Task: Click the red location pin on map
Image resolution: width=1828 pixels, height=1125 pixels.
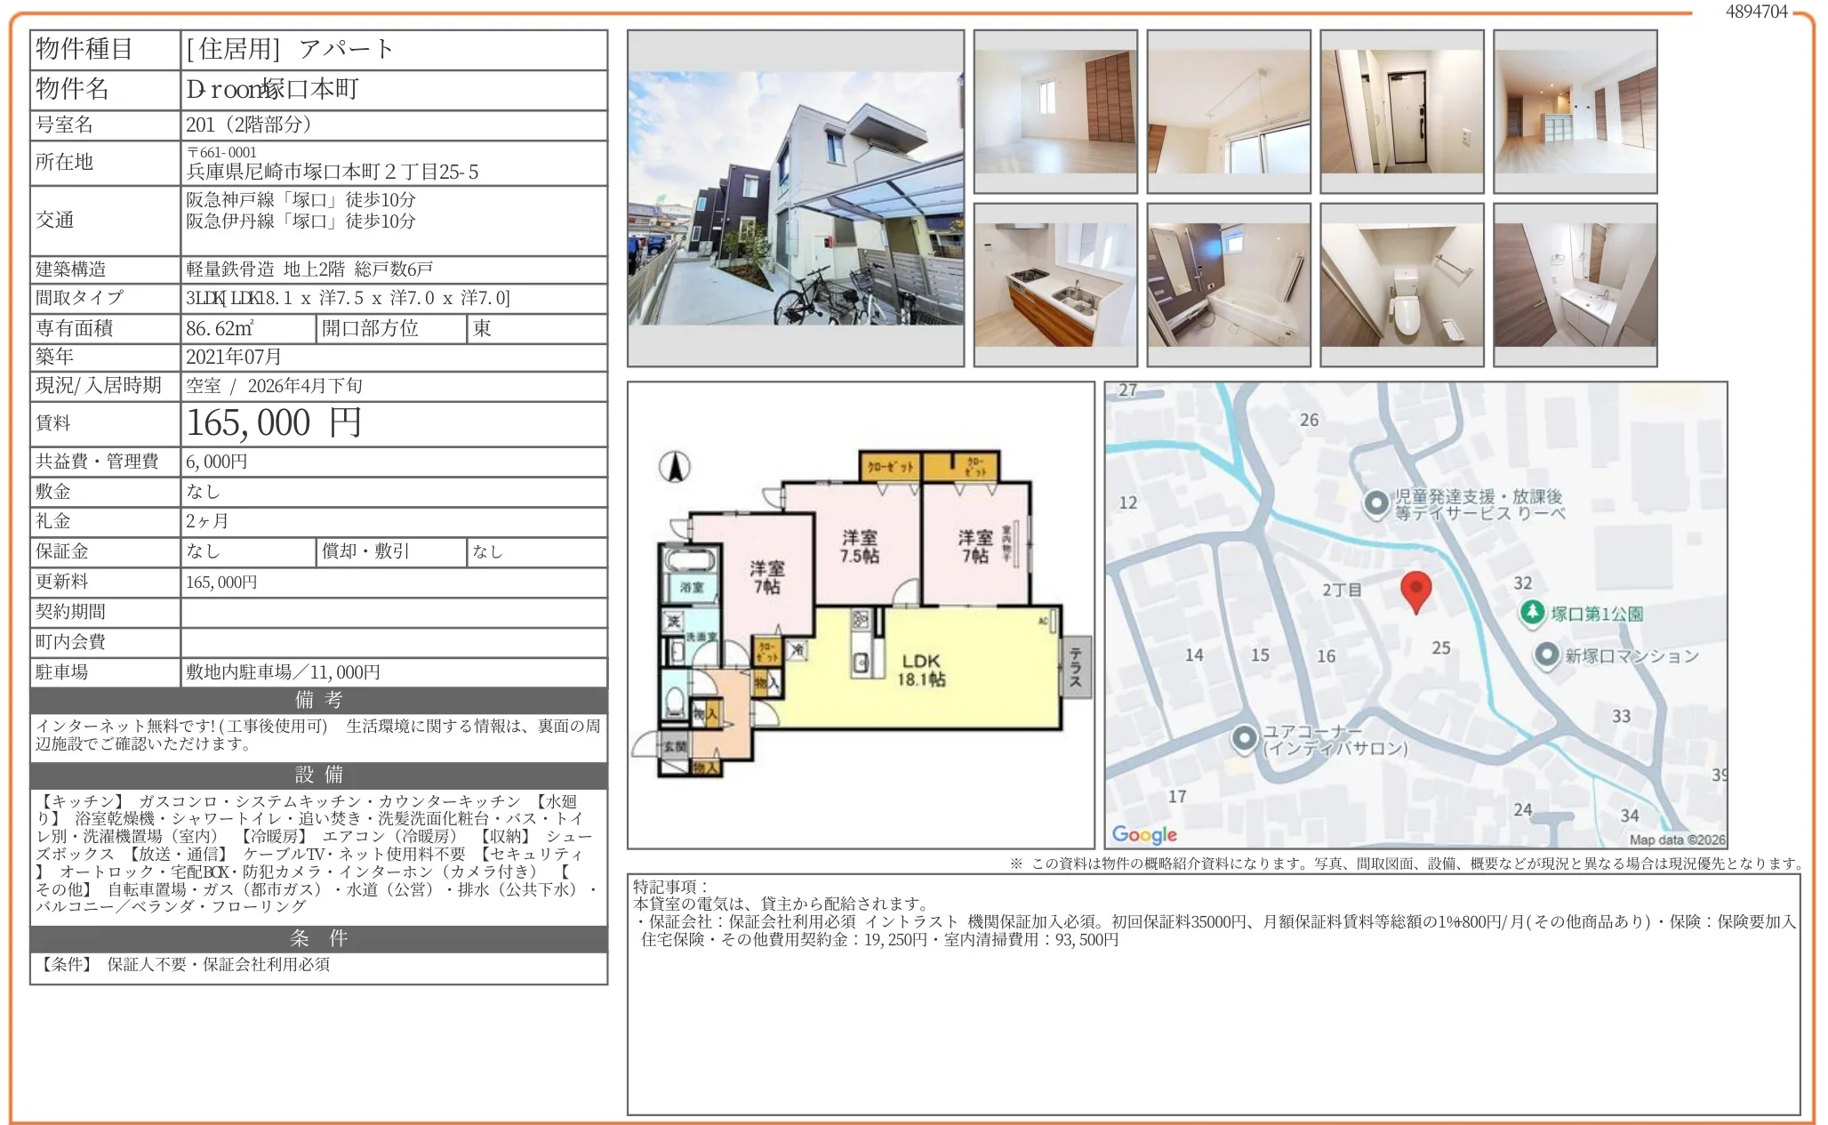Action: tap(1415, 591)
